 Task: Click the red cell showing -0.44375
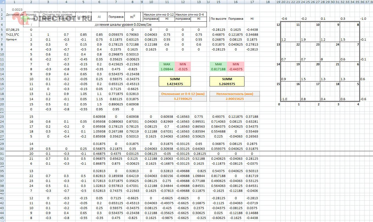(236, 69)
